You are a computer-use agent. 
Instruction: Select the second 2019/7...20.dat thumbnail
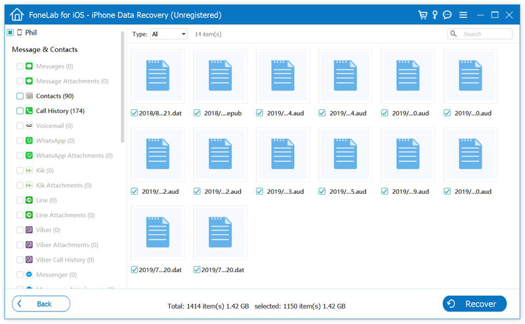tap(220, 233)
